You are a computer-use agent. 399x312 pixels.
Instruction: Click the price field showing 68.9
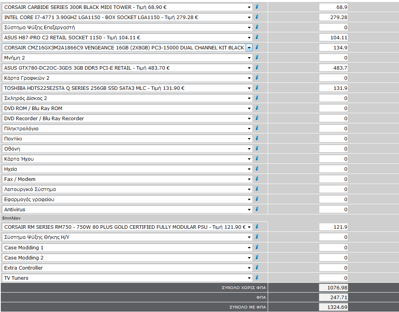[x=333, y=7]
